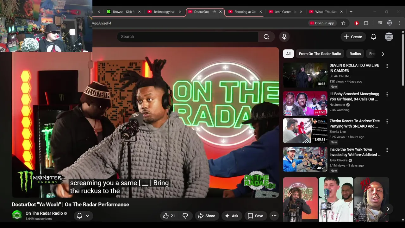Image resolution: width=405 pixels, height=228 pixels.
Task: Open a new browser tab
Action: [351, 12]
